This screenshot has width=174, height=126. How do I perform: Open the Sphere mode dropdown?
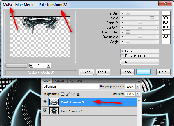(x=139, y=62)
